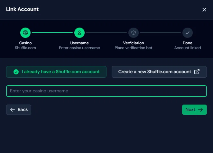Image resolution: width=213 pixels, height=153 pixels.
Task: Click the Casino step chip icon
Action: point(25,32)
